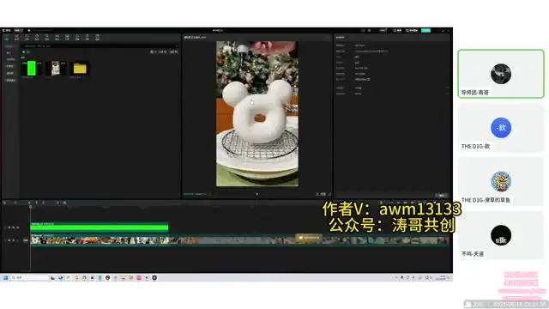Viewport: 549px width, 309px height.
Task: Open the Material library sidebar item
Action: (x=9, y=73)
